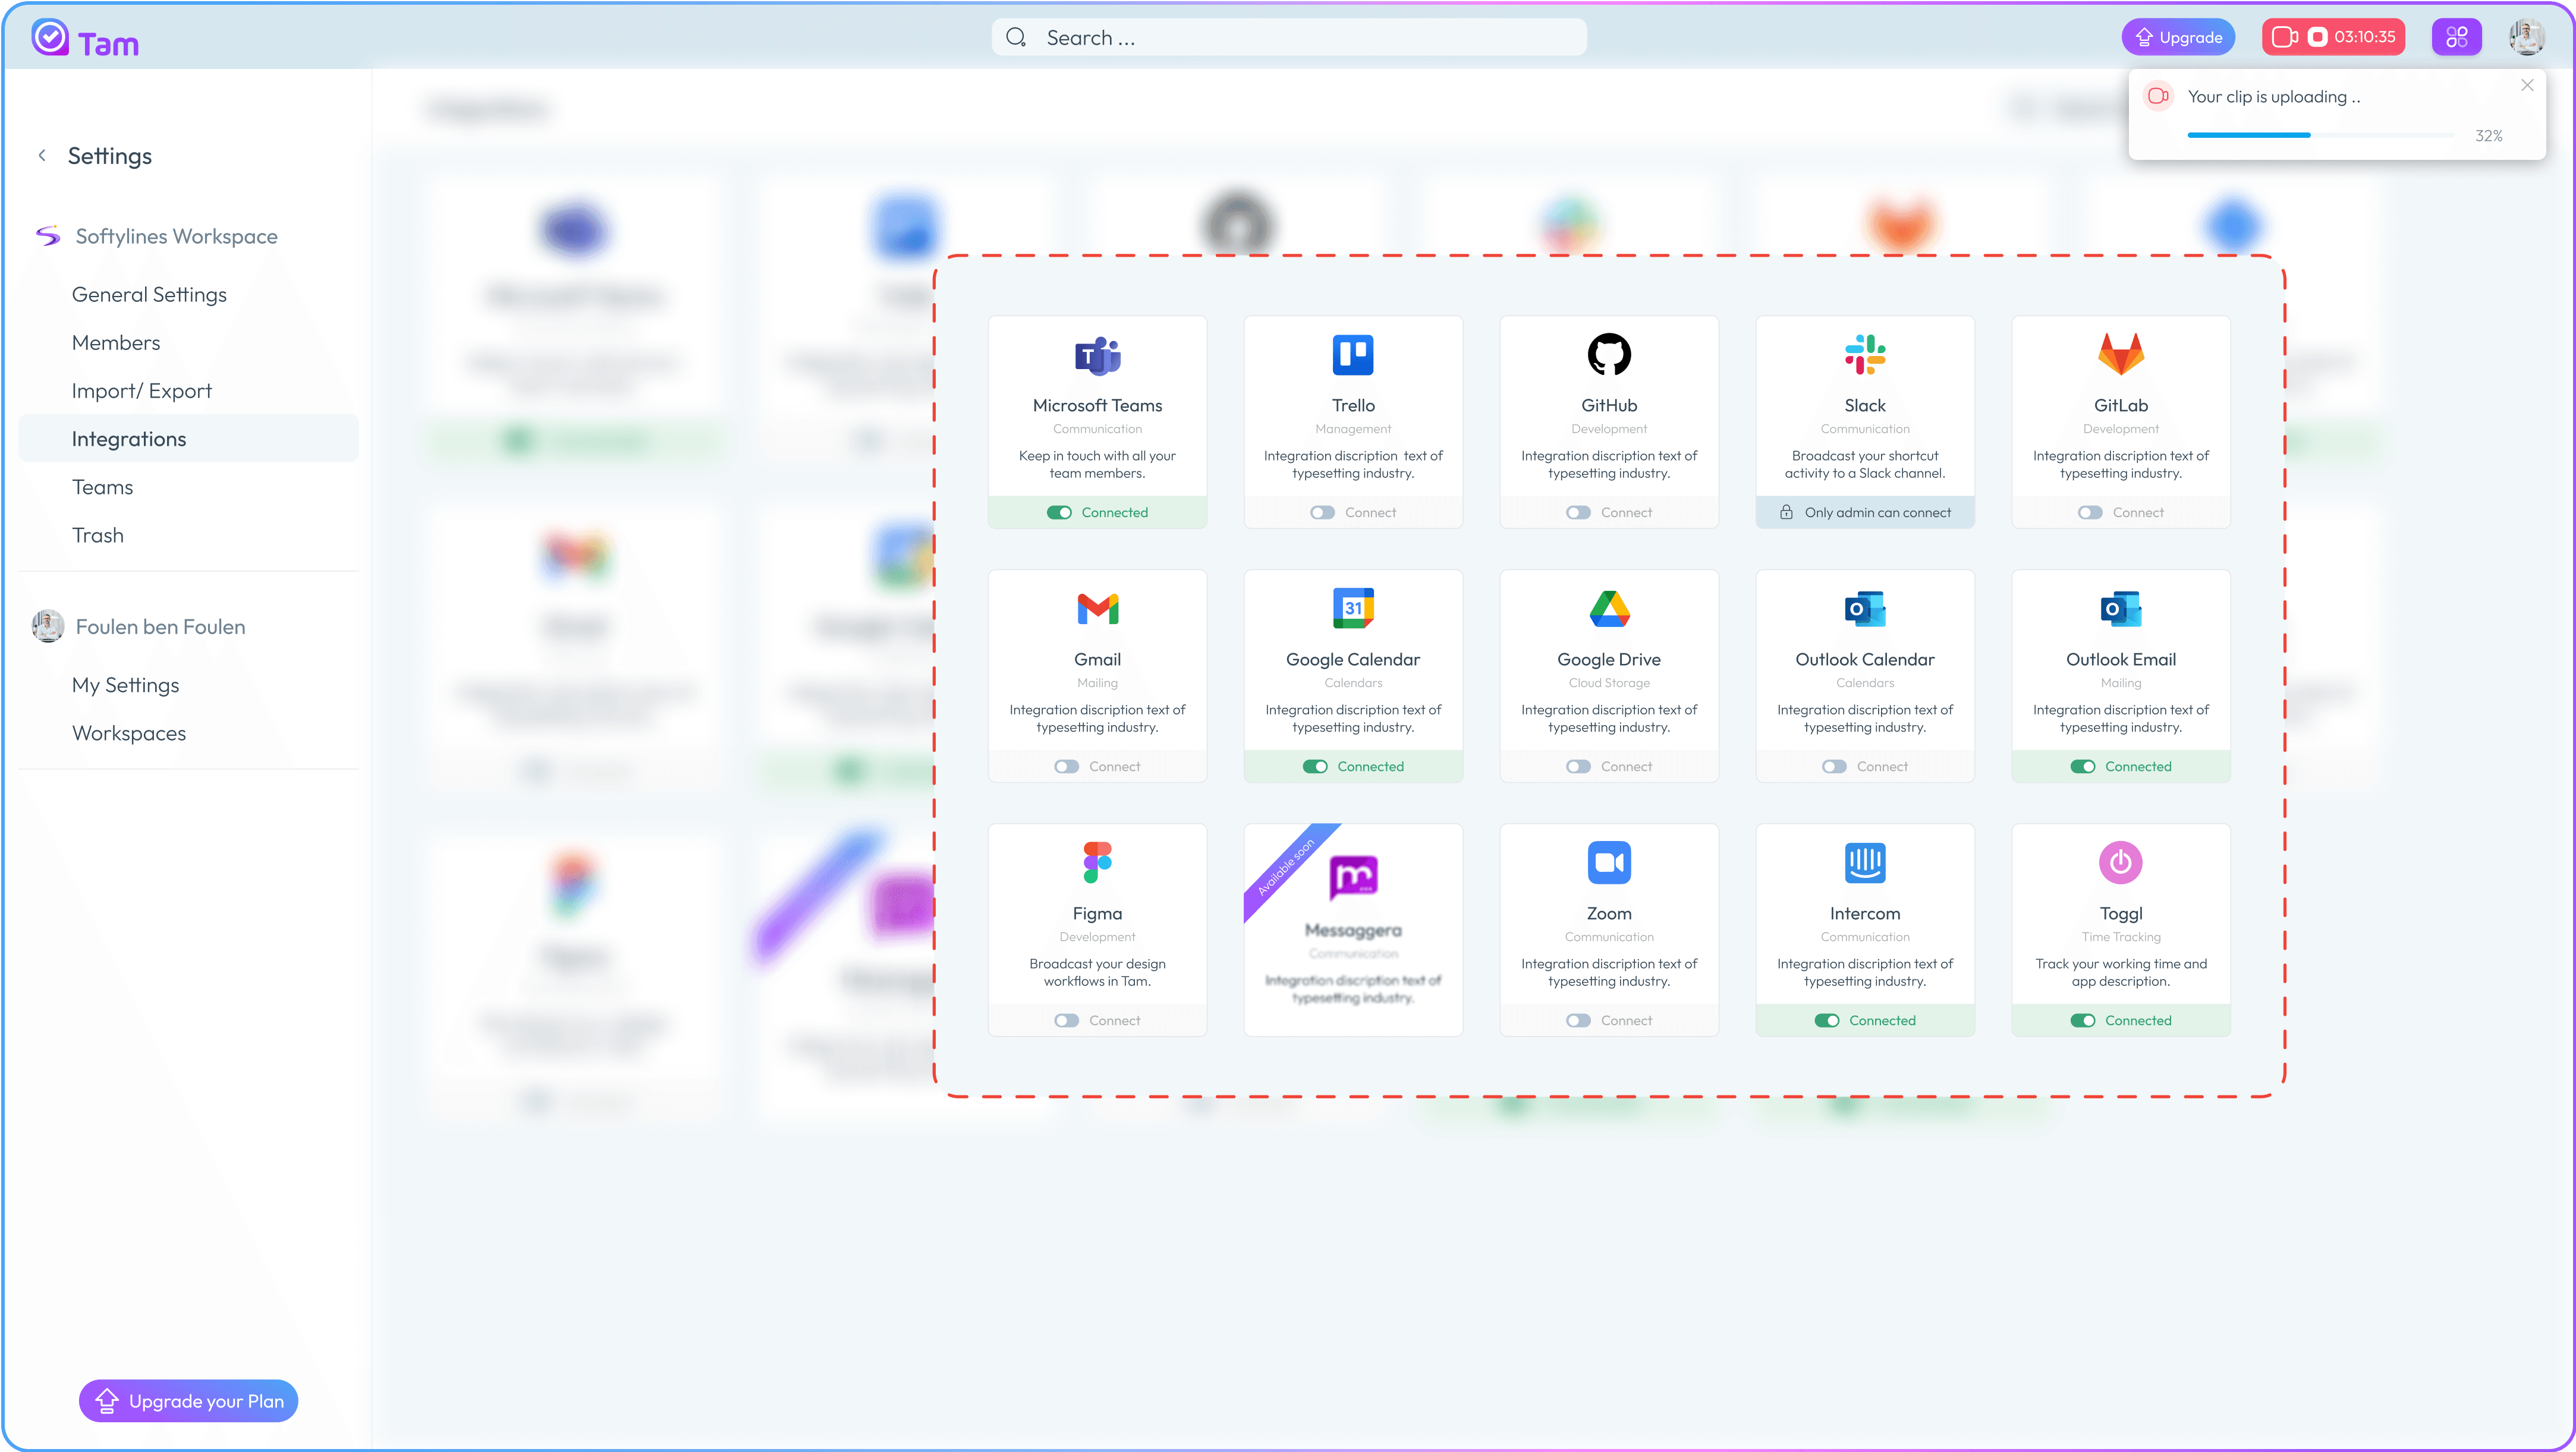This screenshot has height=1452, width=2576.
Task: Select Import/ Export in sidebar
Action: (141, 390)
